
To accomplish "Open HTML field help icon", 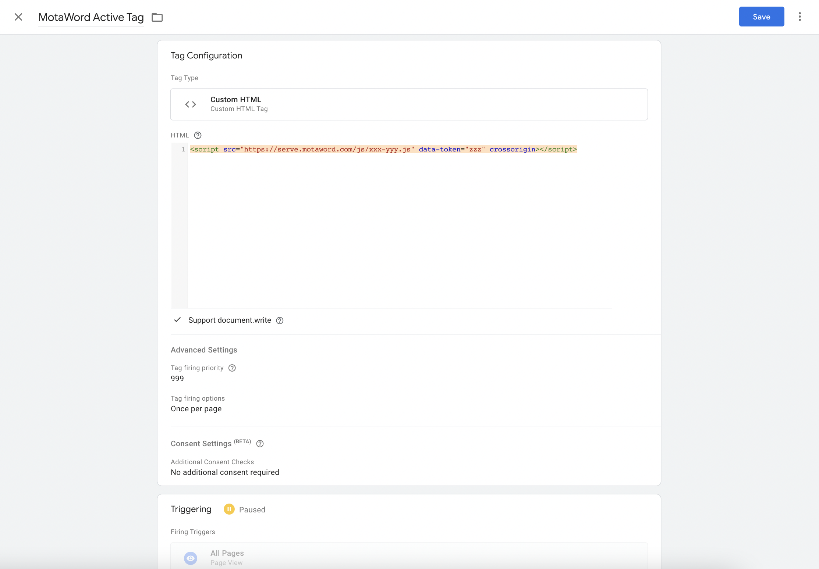I will coord(198,135).
